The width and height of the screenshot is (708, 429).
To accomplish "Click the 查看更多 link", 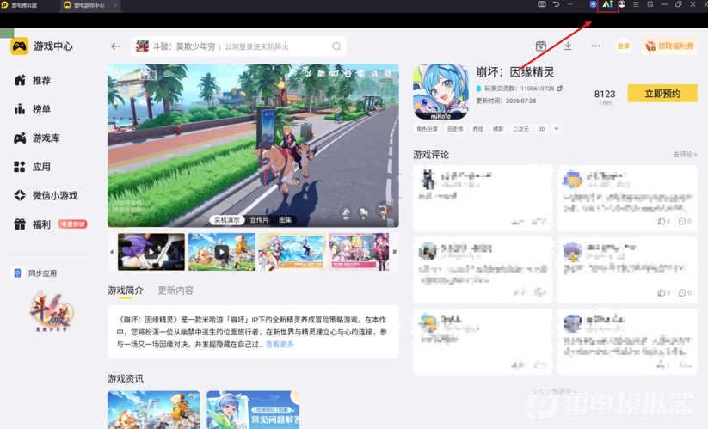I will [280, 344].
